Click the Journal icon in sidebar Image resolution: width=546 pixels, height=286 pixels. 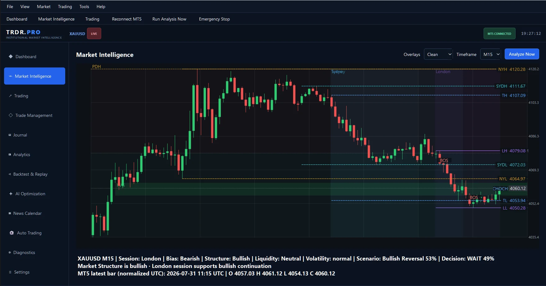coord(10,135)
